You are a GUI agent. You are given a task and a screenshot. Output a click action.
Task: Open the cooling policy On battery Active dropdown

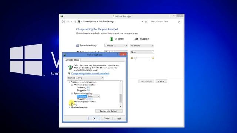click(x=93, y=96)
